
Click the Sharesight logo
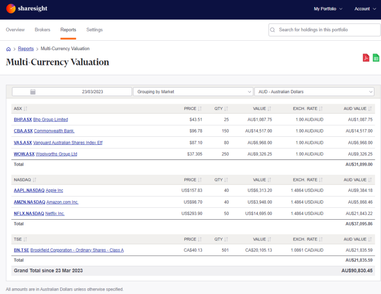[27, 9]
